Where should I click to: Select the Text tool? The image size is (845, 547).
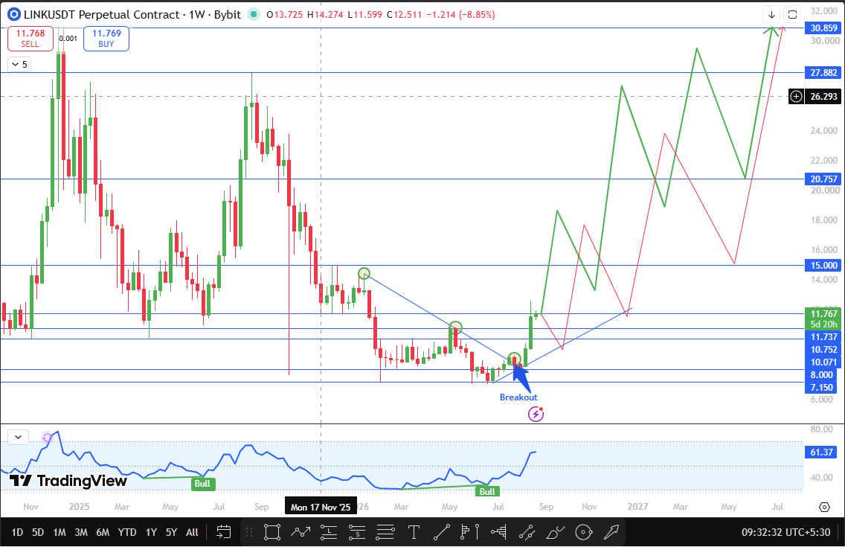click(x=414, y=532)
